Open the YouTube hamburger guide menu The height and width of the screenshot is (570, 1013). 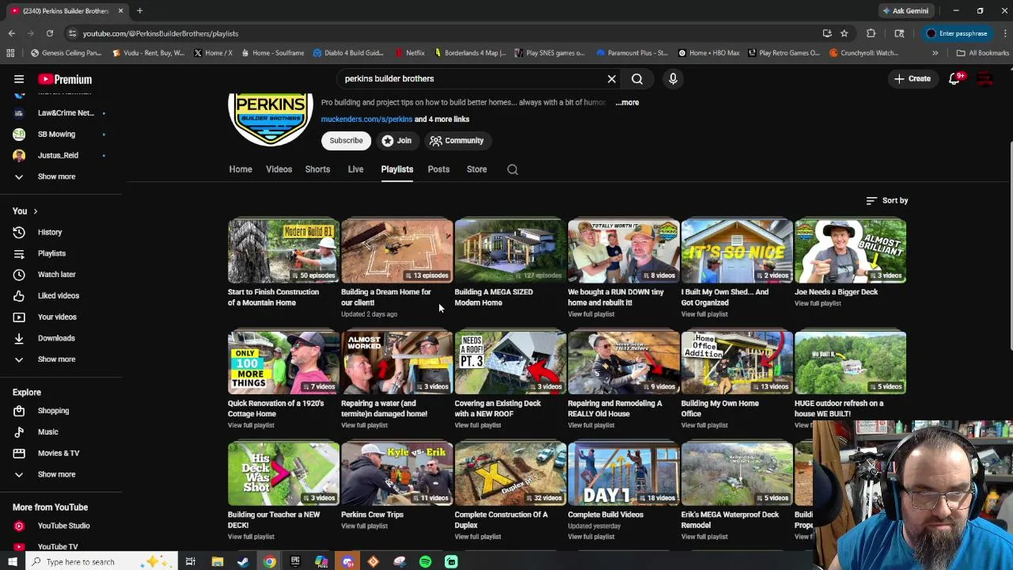pyautogui.click(x=19, y=79)
